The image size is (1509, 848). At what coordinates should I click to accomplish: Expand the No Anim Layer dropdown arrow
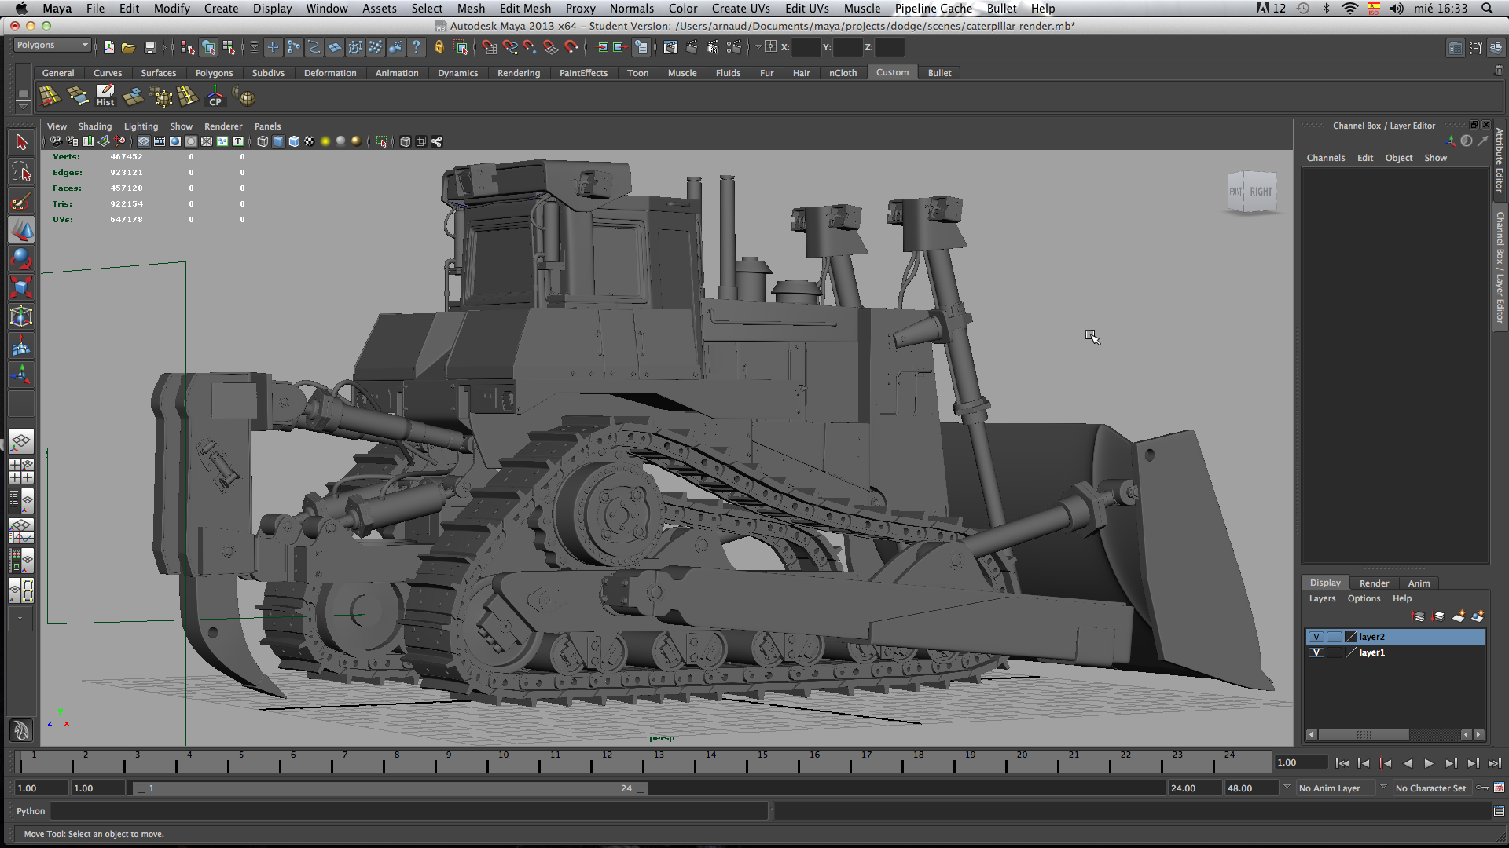(1287, 787)
